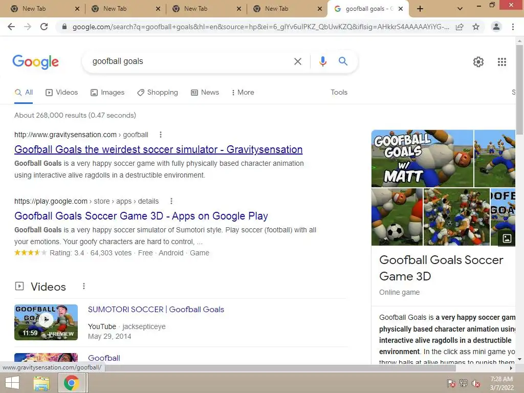Image resolution: width=524 pixels, height=393 pixels.
Task: Open the pile of players image
Action: (x=456, y=217)
